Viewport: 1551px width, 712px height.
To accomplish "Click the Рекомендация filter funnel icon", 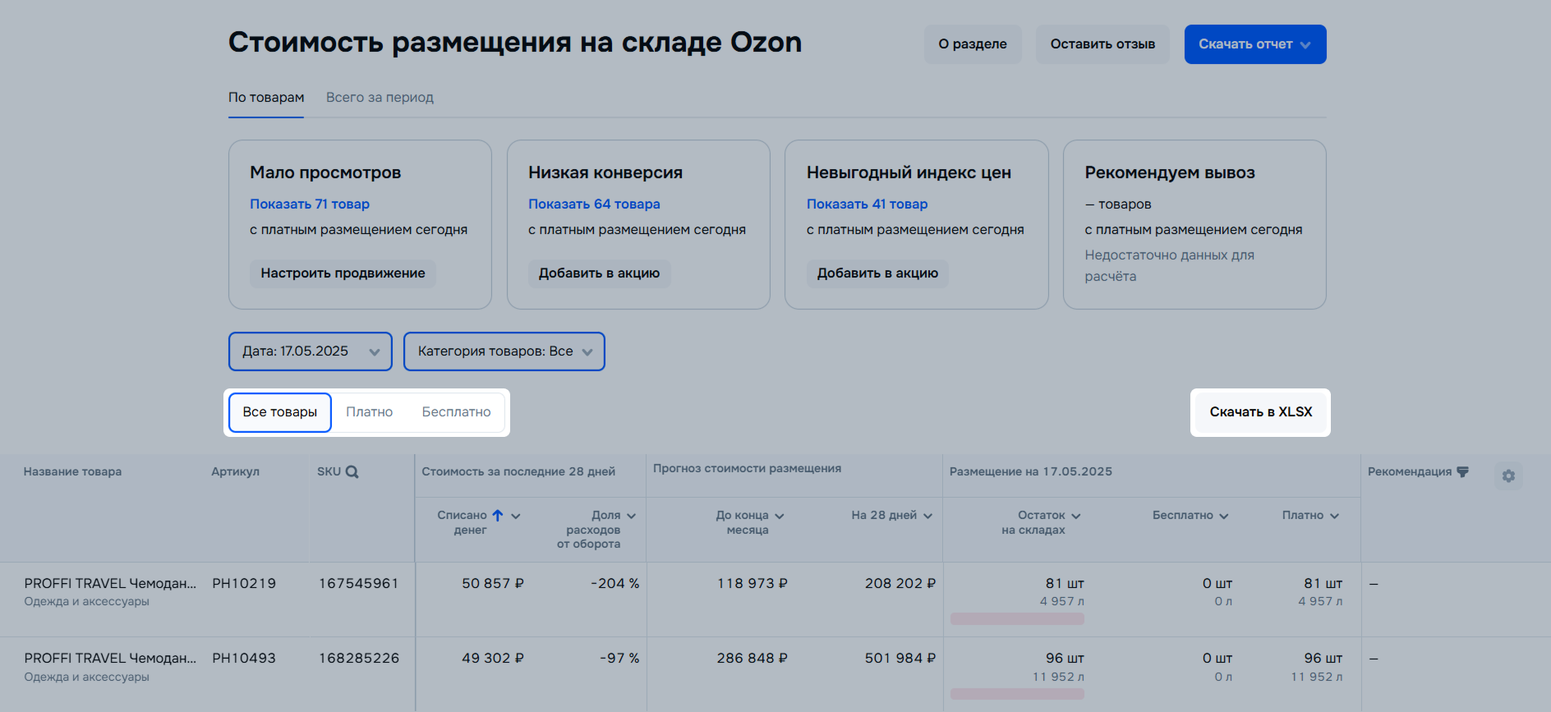I will click(x=1462, y=471).
